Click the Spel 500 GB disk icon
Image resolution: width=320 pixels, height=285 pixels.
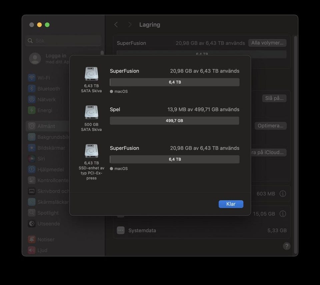click(91, 113)
